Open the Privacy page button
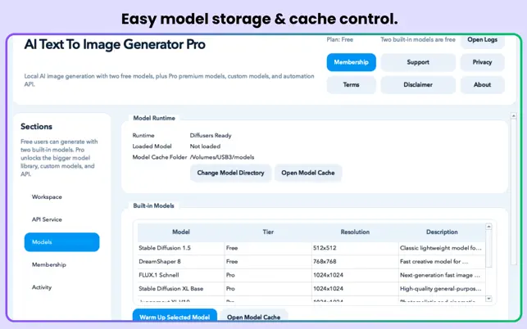Screen dimensions: 527x329 [x=482, y=62]
